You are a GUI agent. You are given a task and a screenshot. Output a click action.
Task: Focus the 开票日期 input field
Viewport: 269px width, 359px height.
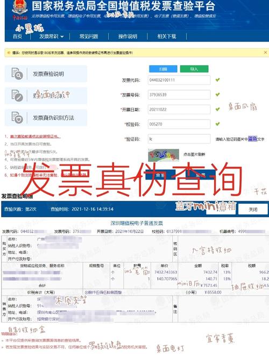[x=179, y=109]
